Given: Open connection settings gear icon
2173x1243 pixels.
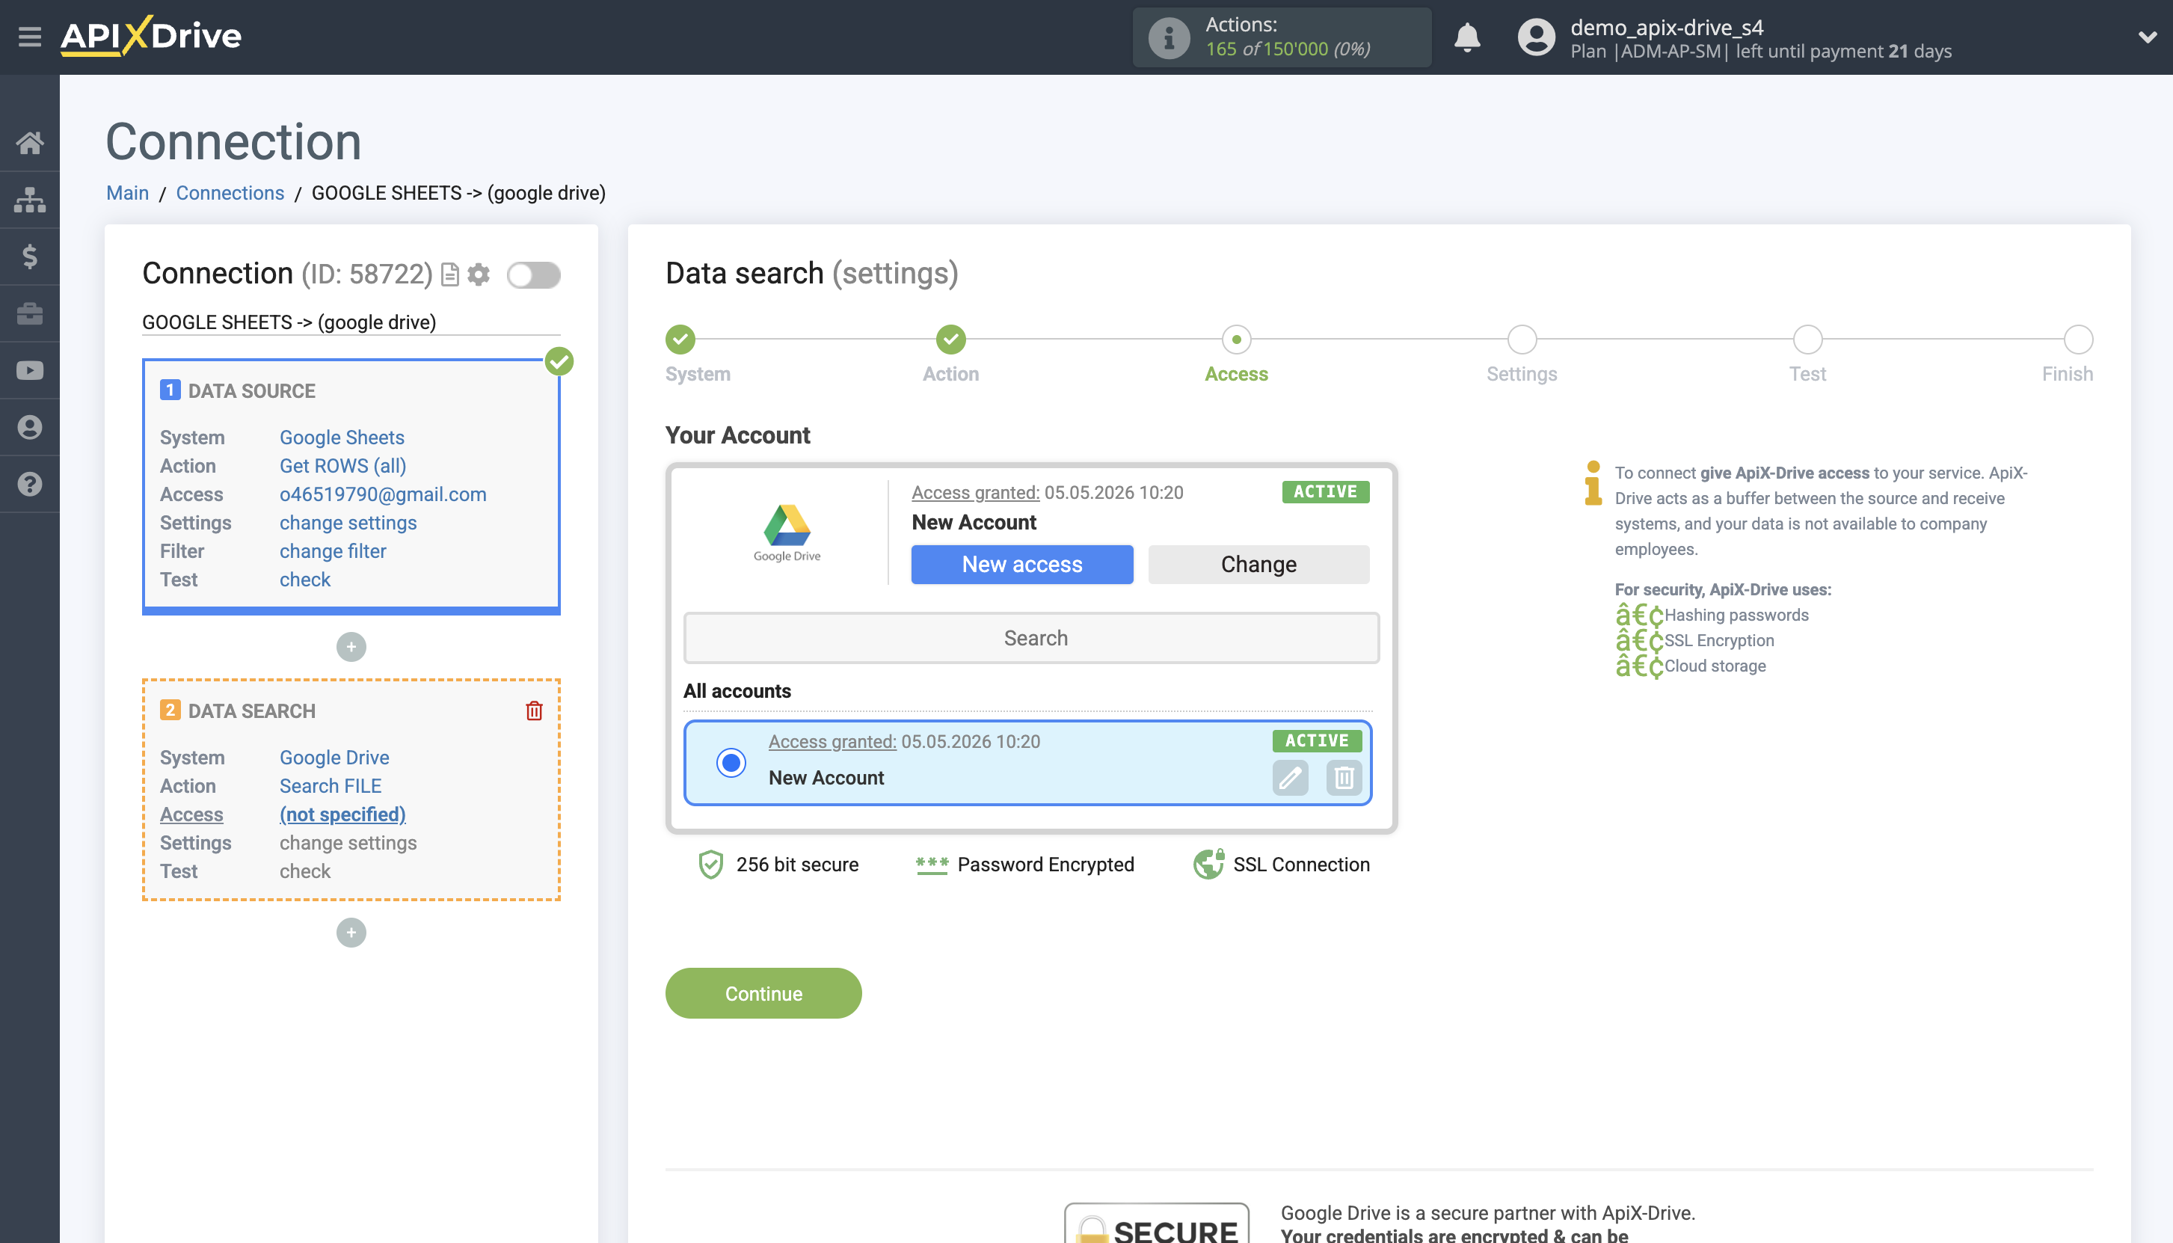Looking at the screenshot, I should [479, 275].
